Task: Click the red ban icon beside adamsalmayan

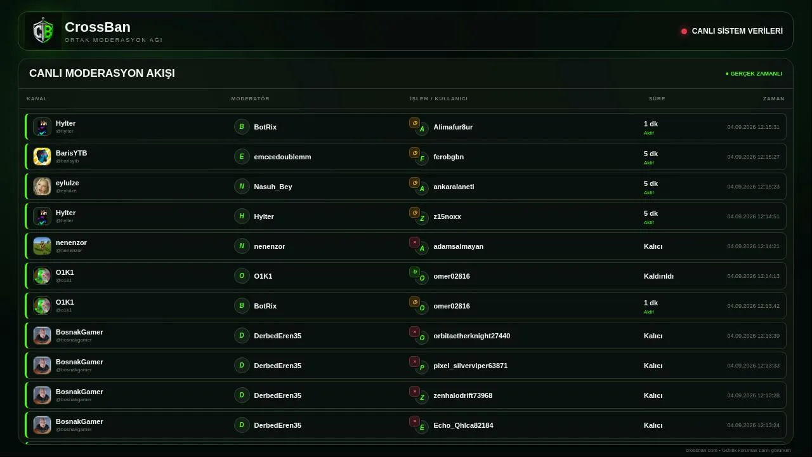Action: 414,242
